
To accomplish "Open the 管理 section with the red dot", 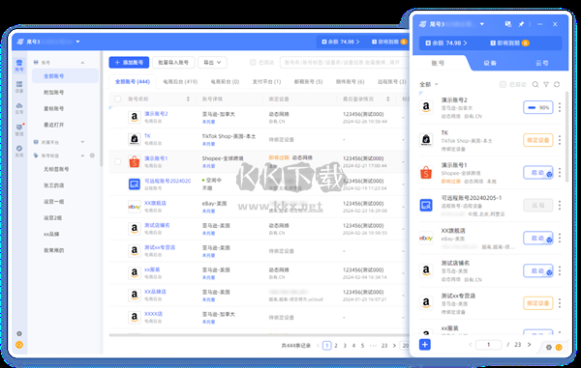I will (19, 129).
